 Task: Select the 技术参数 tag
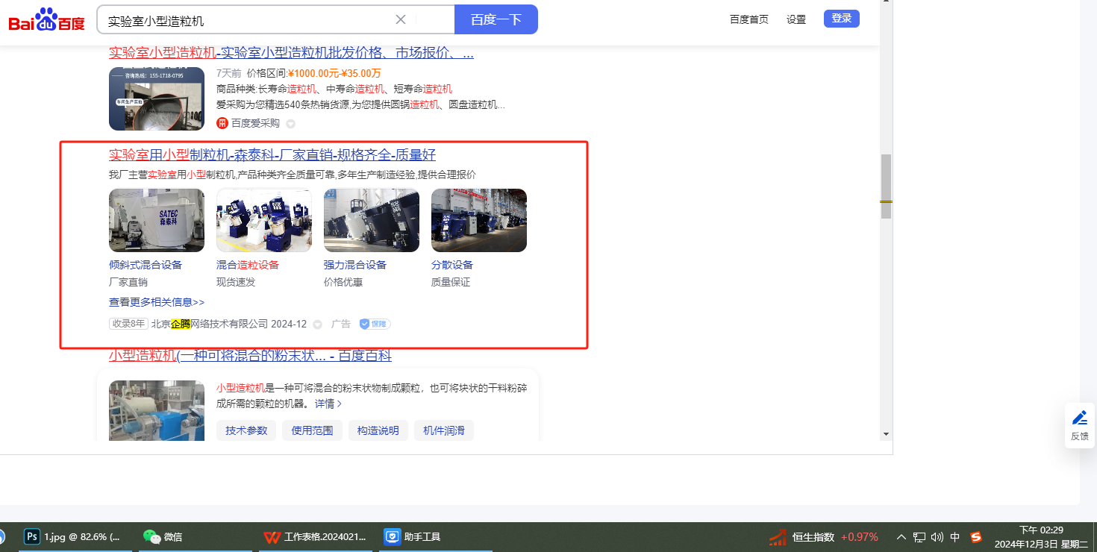(246, 430)
